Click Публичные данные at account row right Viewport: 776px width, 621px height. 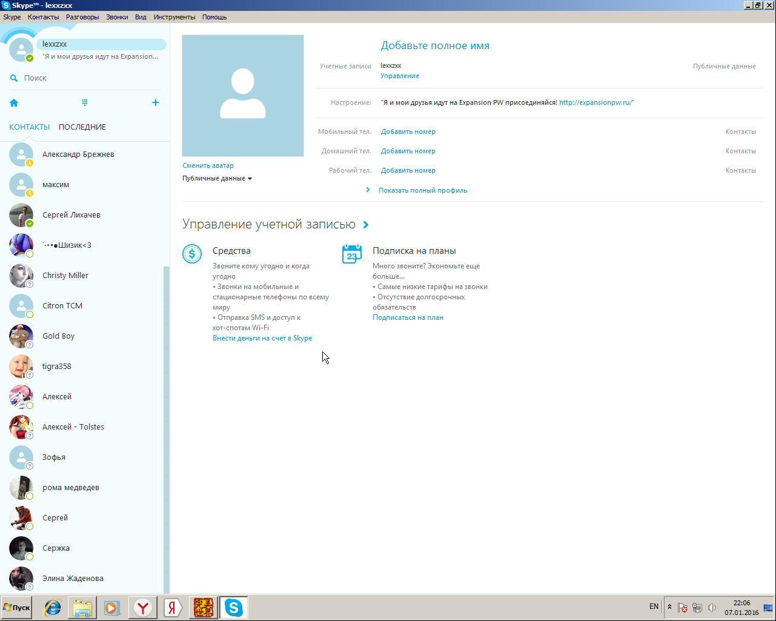click(725, 66)
